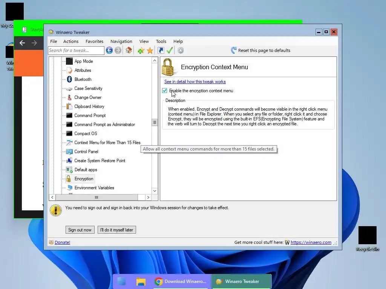Open the Tools menu

(x=161, y=41)
